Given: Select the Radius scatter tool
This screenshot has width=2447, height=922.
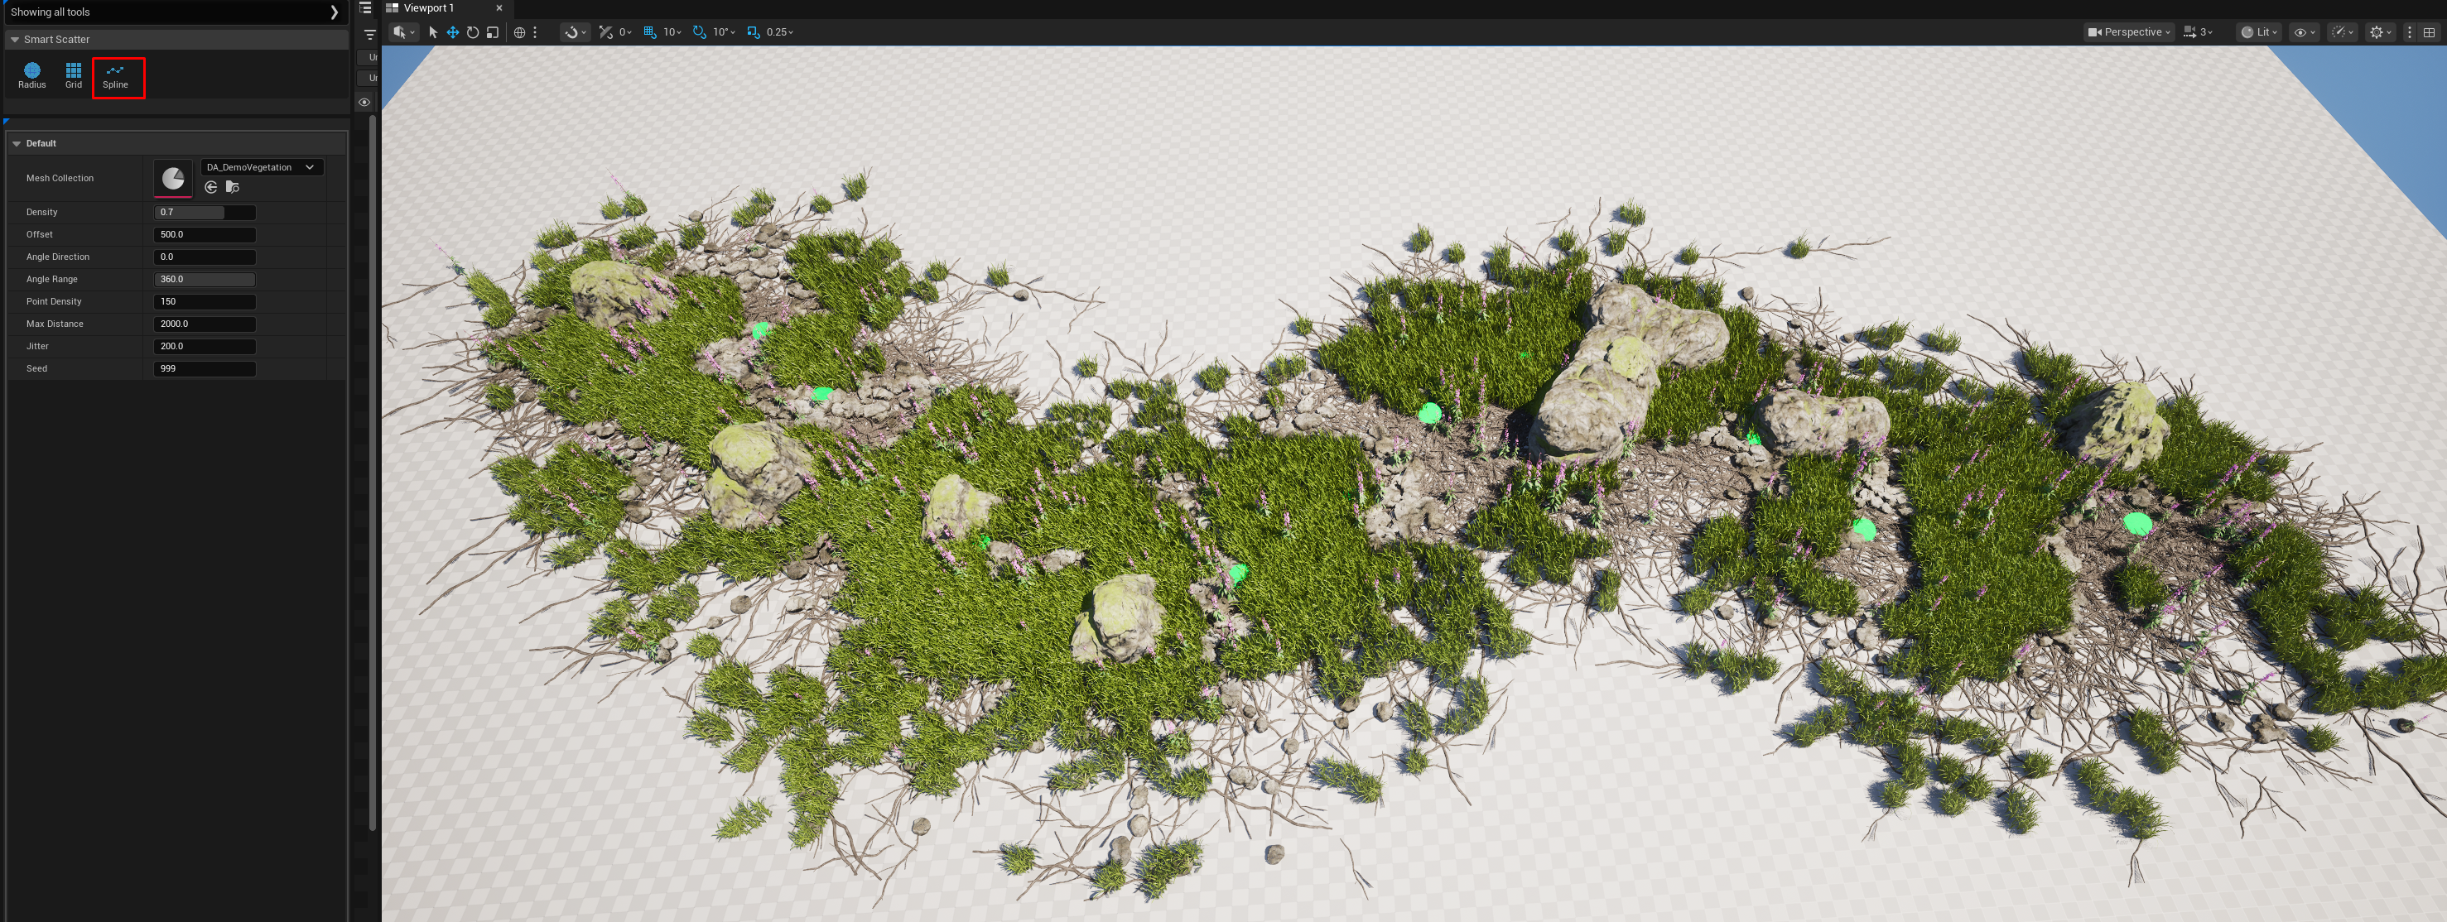Looking at the screenshot, I should click(x=31, y=75).
